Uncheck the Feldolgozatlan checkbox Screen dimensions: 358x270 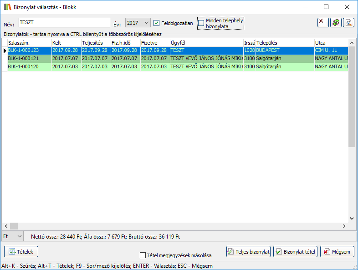point(157,23)
